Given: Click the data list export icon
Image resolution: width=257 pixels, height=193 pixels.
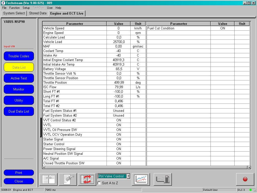Looking at the screenshot, I should tap(48, 179).
